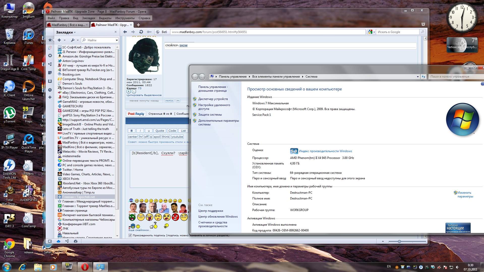This screenshot has width=484, height=272.
Task: Click the Post Reply button
Action: (x=136, y=114)
